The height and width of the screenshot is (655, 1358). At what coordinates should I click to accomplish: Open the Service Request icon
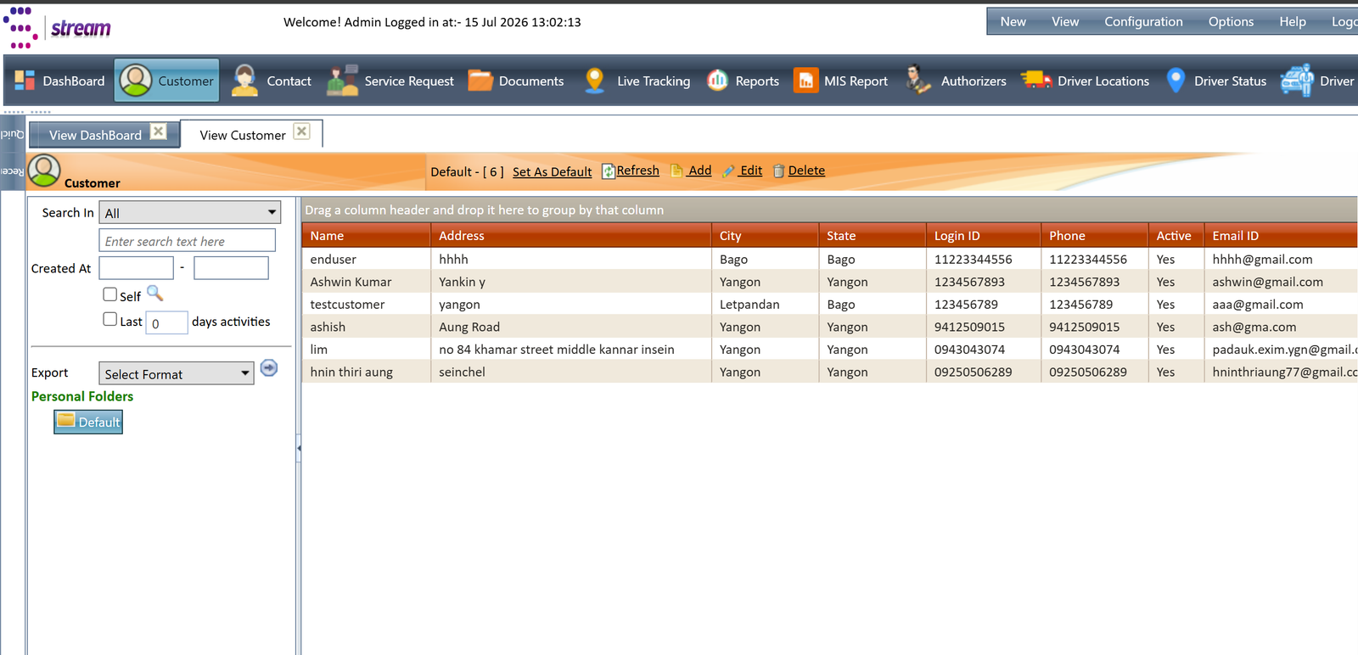coord(343,81)
